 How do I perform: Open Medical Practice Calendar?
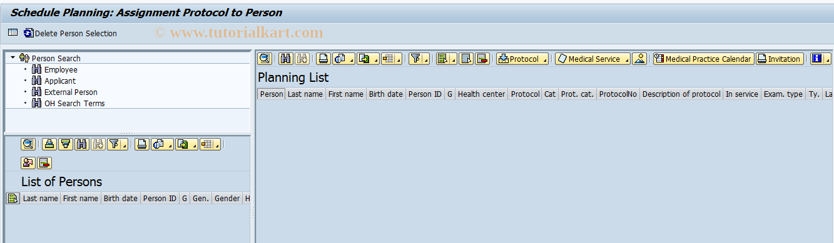(703, 59)
